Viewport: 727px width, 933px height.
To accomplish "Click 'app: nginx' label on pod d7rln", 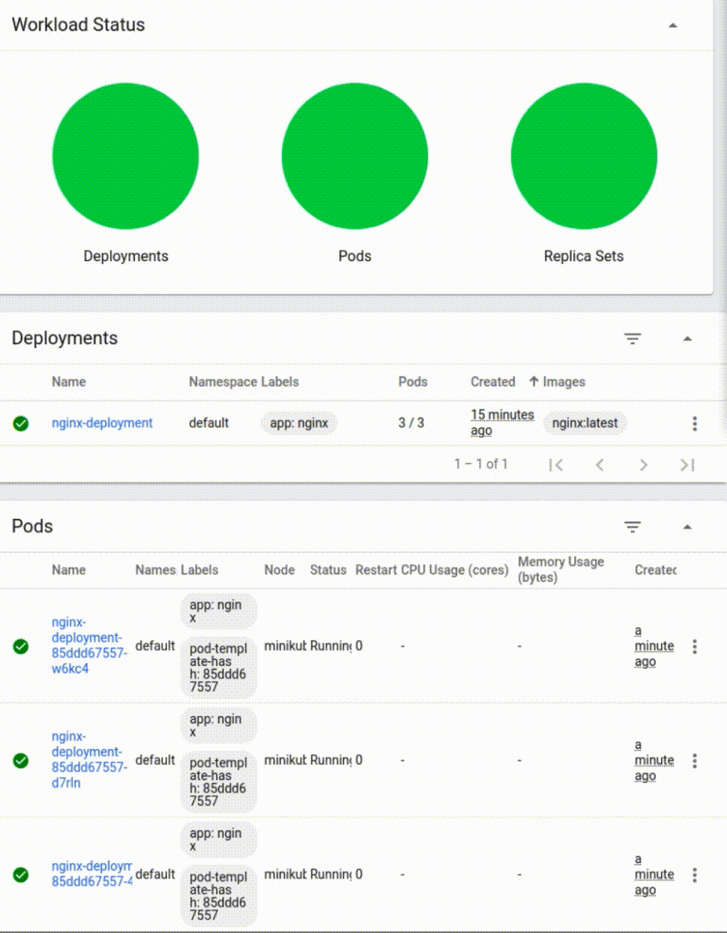I will click(x=218, y=725).
